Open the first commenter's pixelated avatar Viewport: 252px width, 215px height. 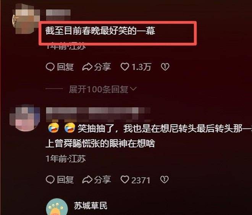pos(26,19)
